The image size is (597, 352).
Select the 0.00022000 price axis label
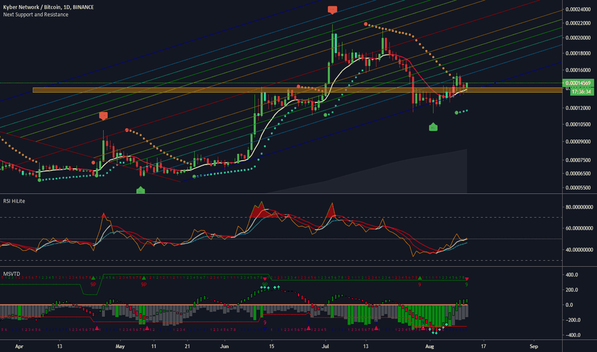coord(578,23)
